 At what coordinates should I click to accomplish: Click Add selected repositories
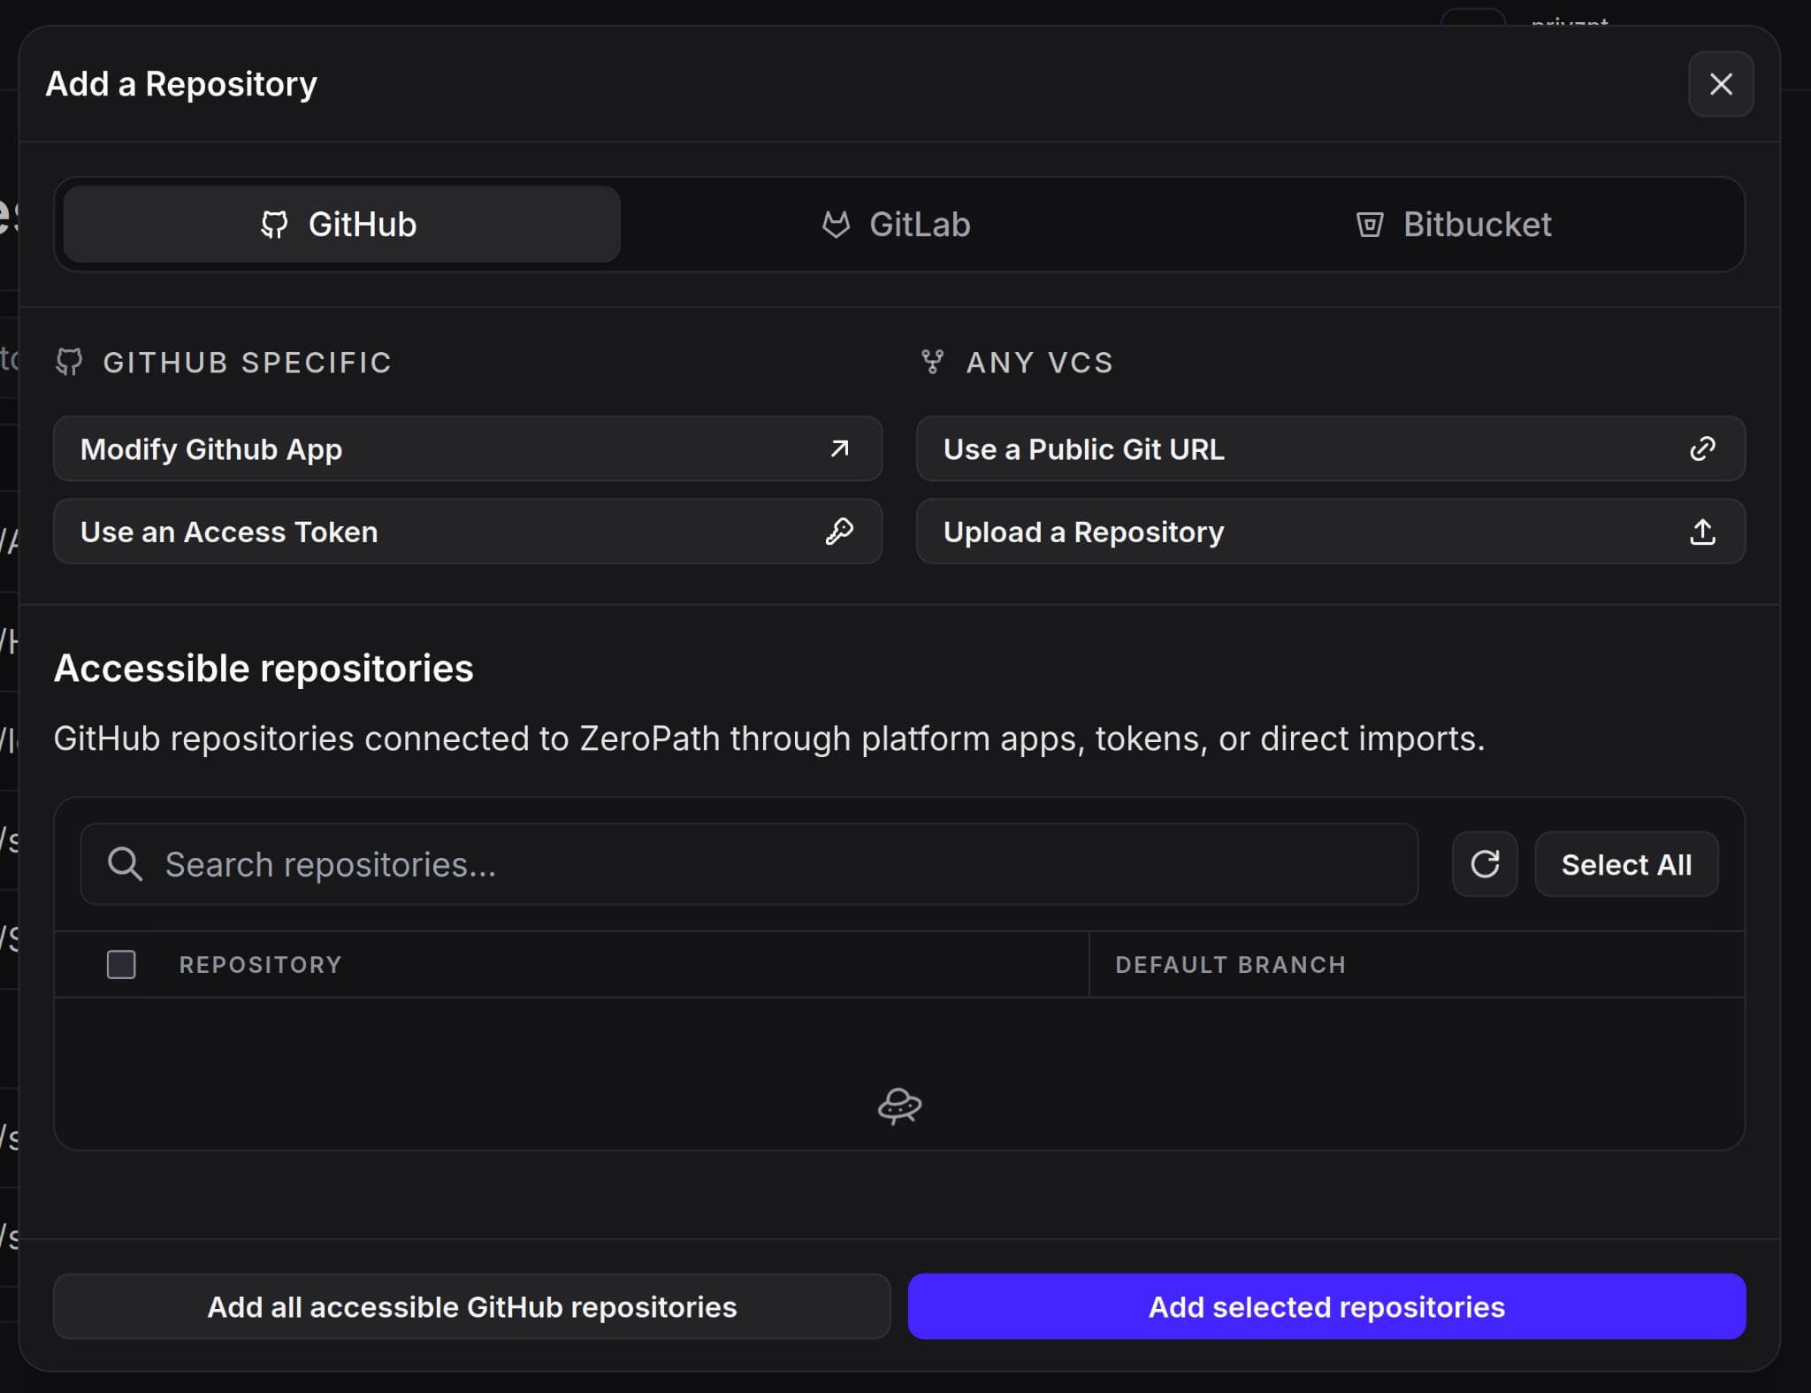pos(1326,1306)
